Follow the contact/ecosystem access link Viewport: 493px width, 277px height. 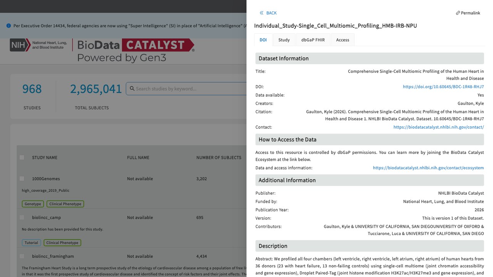(x=428, y=168)
